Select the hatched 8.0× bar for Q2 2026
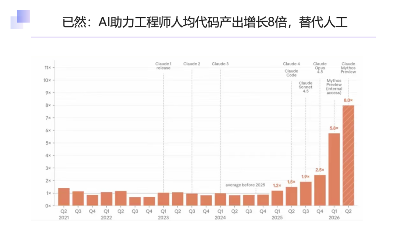 (348, 155)
